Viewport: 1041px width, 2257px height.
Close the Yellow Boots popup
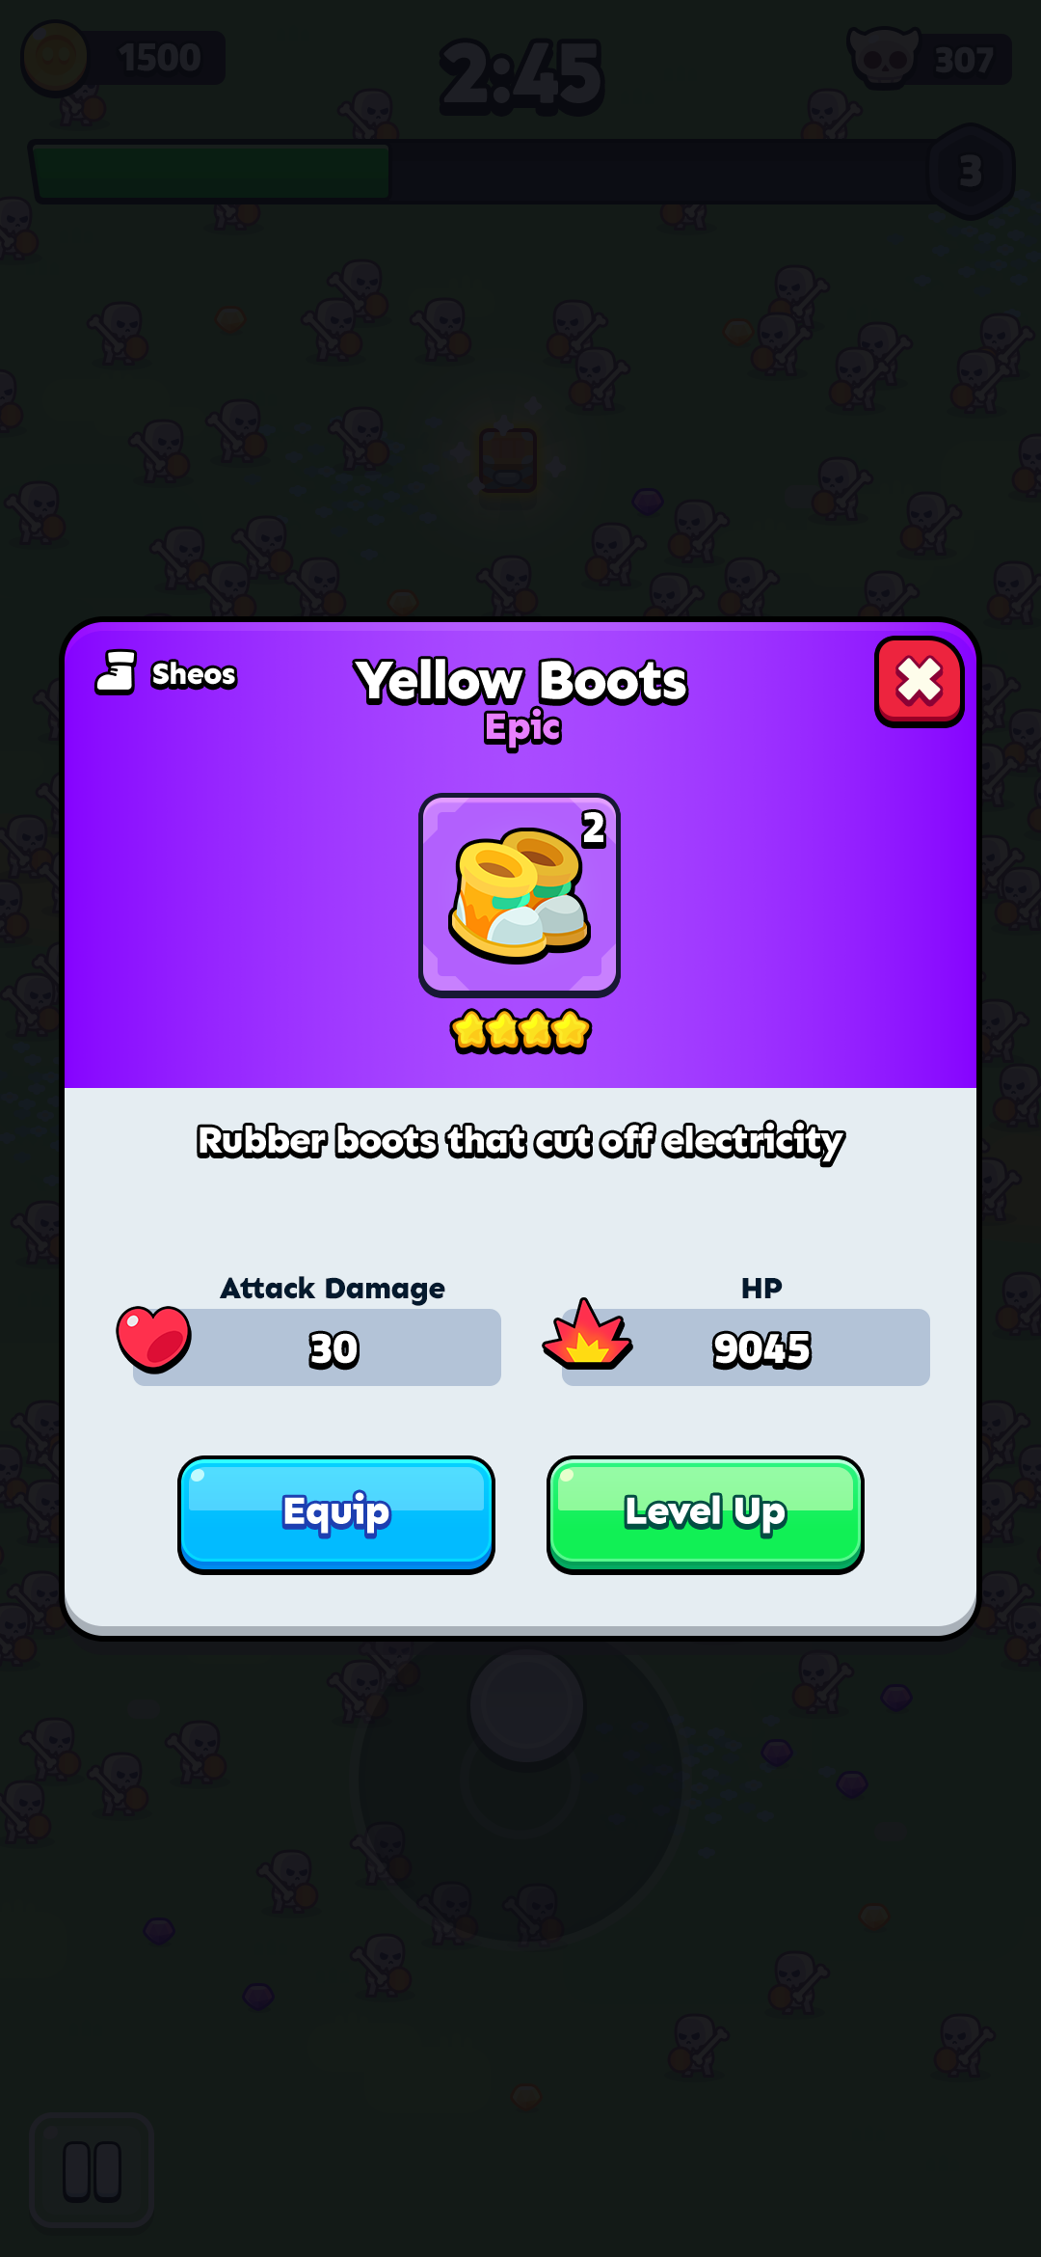click(x=919, y=681)
